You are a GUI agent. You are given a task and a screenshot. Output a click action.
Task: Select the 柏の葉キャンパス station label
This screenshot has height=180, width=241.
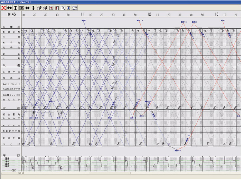tap(11, 95)
